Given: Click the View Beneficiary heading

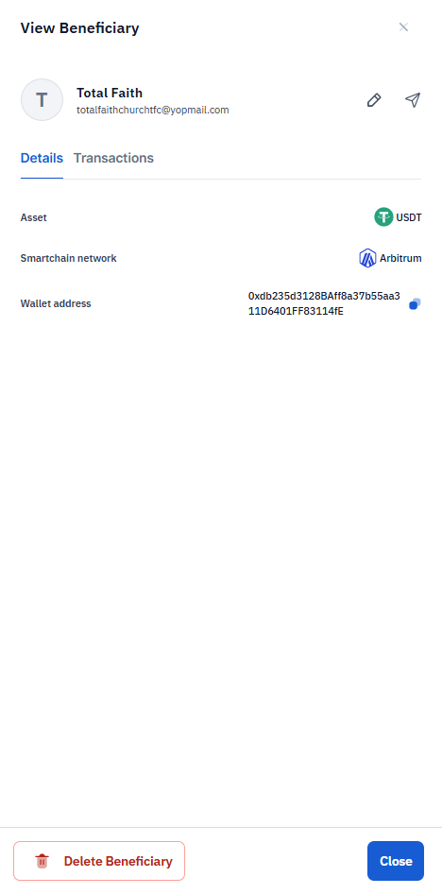Looking at the screenshot, I should (79, 28).
